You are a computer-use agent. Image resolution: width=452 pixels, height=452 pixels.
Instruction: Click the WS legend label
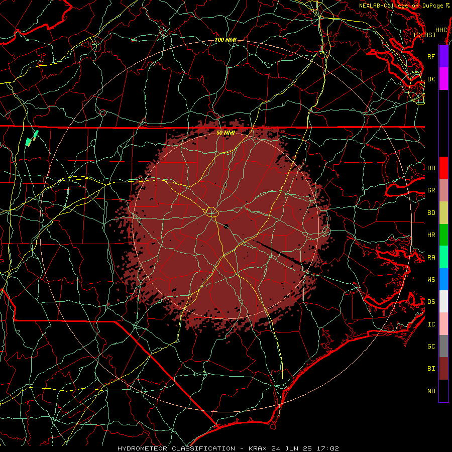431,279
